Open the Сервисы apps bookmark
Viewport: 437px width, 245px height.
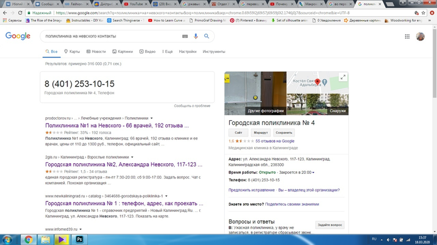click(12, 21)
